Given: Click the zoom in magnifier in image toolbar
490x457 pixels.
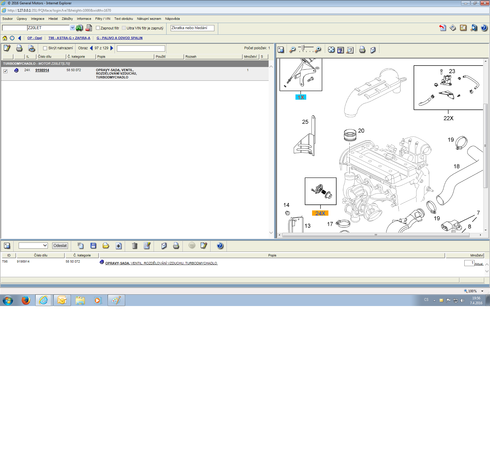Looking at the screenshot, I should pyautogui.click(x=318, y=50).
